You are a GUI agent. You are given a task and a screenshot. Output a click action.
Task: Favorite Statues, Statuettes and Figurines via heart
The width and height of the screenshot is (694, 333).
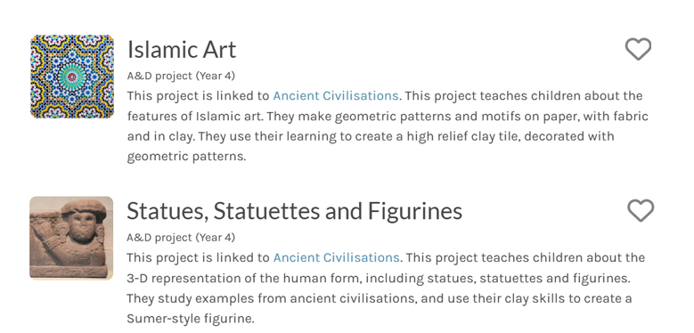641,210
